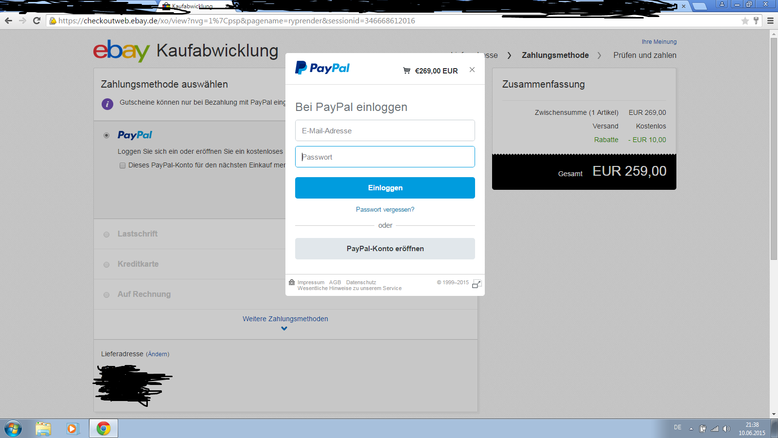Open the Chrome menu hamburger icon
The image size is (778, 438).
pyautogui.click(x=770, y=20)
